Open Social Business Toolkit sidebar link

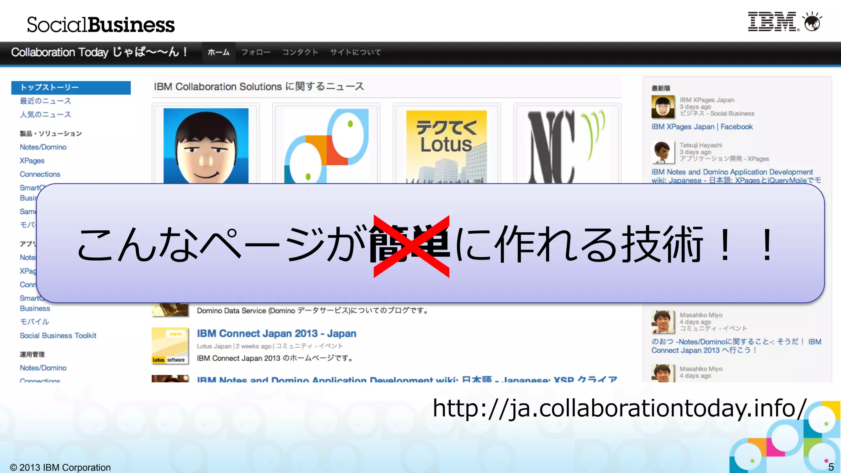(58, 335)
